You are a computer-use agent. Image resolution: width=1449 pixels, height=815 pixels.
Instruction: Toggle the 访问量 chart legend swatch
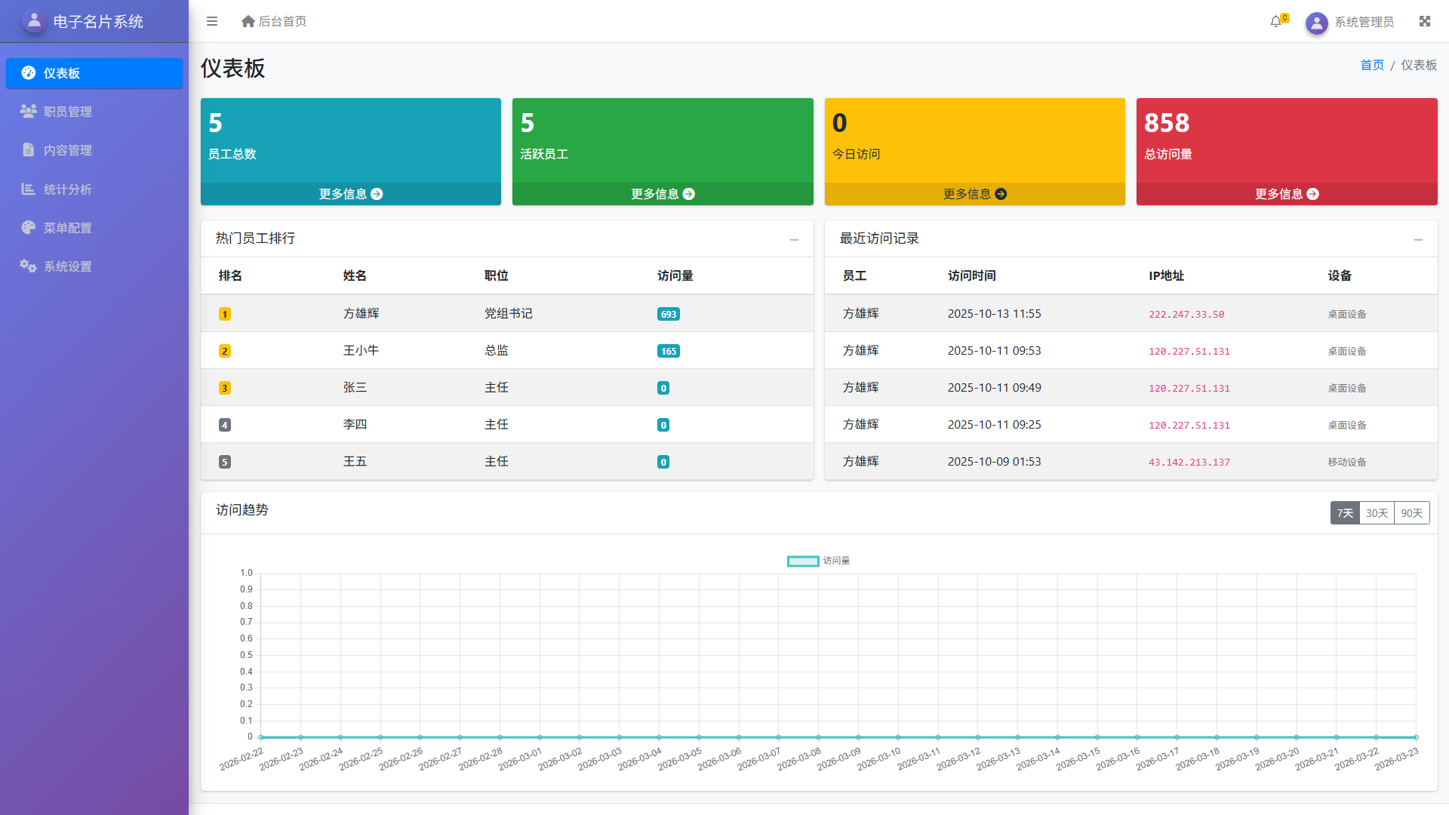(x=803, y=561)
